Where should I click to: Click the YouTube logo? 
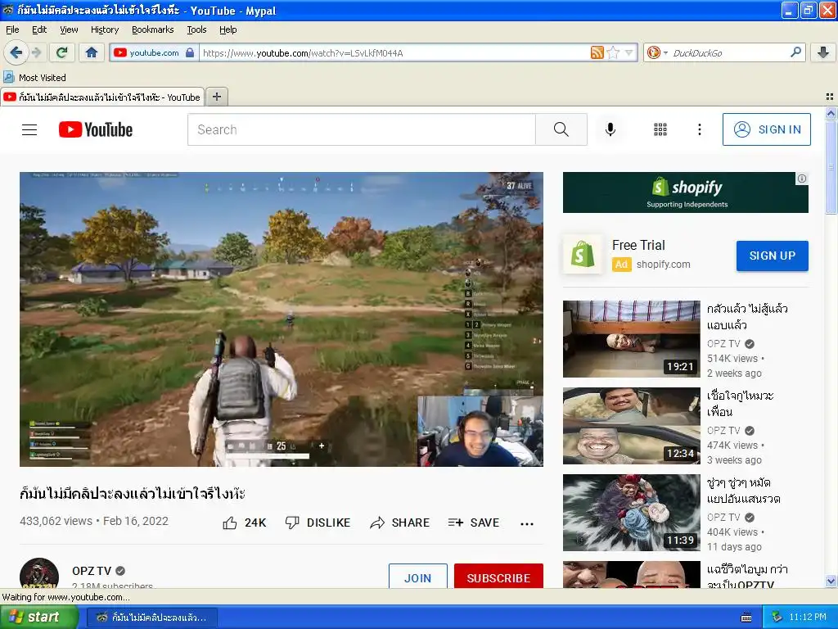[x=96, y=129]
